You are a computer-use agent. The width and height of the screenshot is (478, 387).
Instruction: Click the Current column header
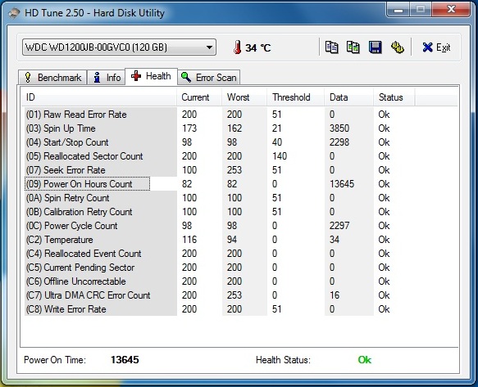pyautogui.click(x=199, y=97)
